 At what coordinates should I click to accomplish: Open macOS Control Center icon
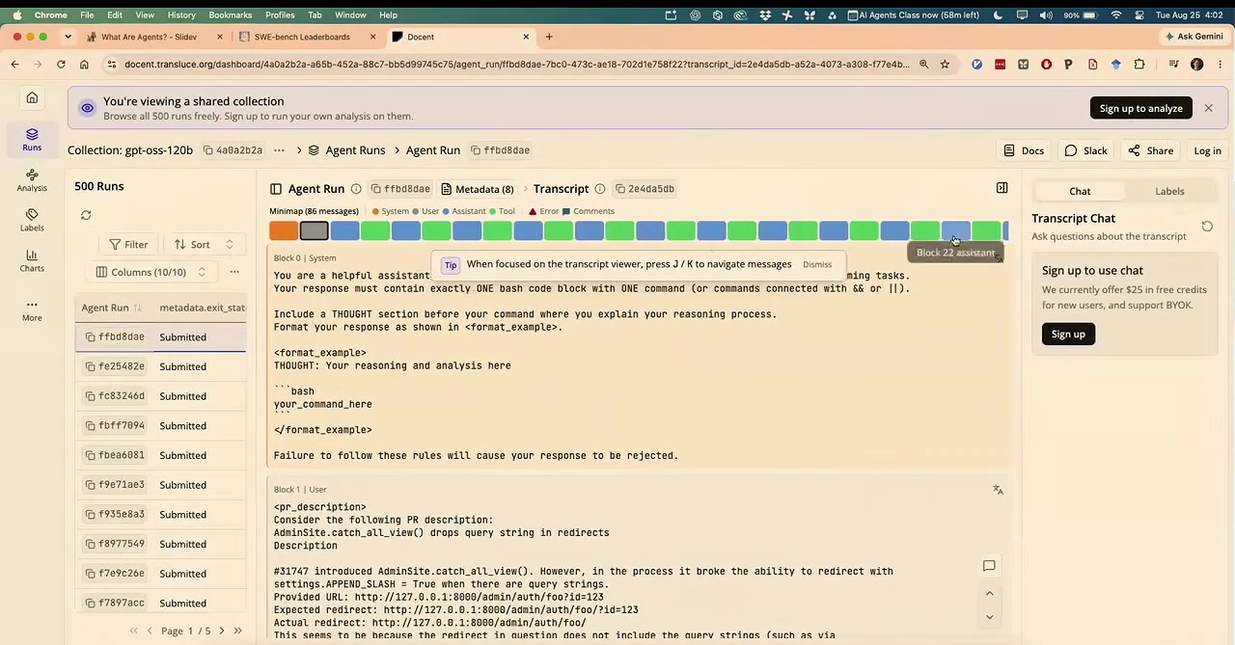coord(1139,14)
